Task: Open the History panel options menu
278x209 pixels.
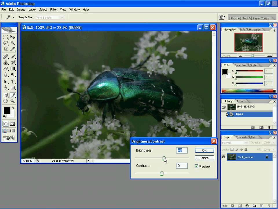Action: click(275, 101)
